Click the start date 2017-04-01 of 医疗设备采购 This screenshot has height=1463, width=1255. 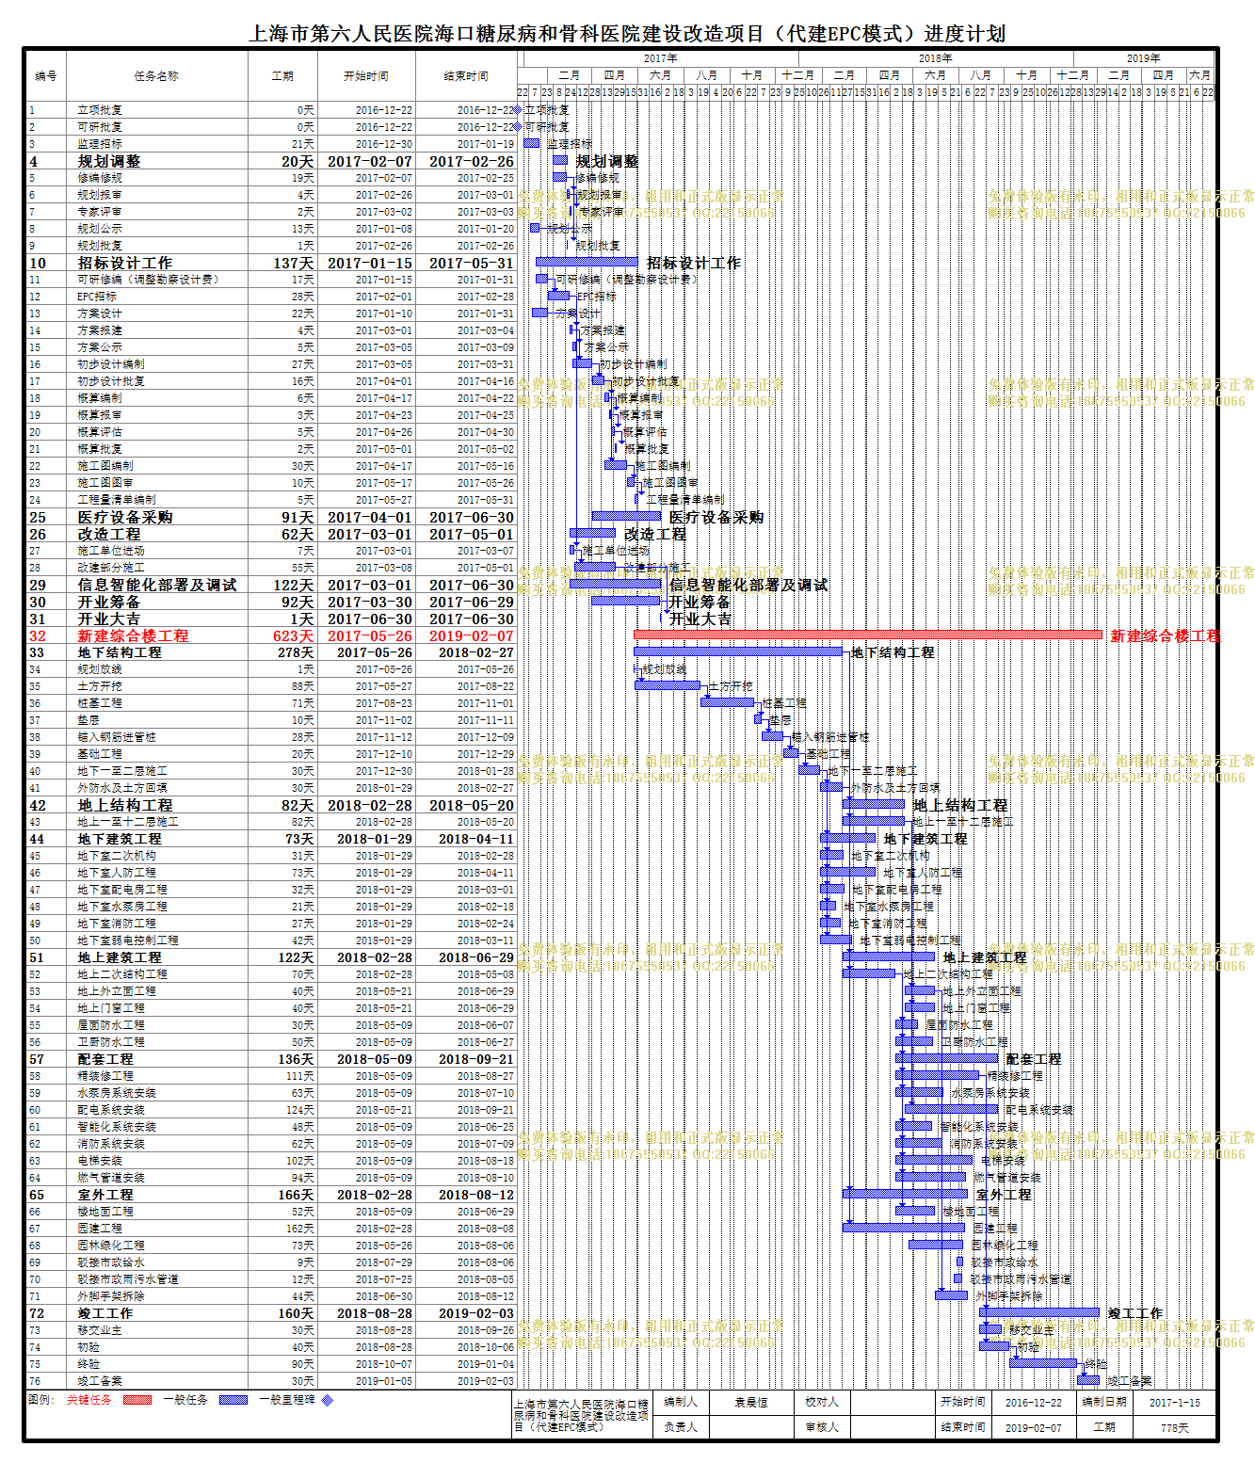coord(369,517)
